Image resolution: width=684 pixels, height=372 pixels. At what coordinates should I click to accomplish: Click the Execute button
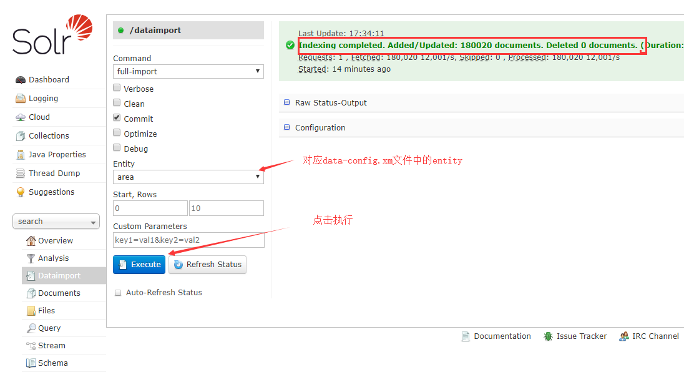coord(139,264)
